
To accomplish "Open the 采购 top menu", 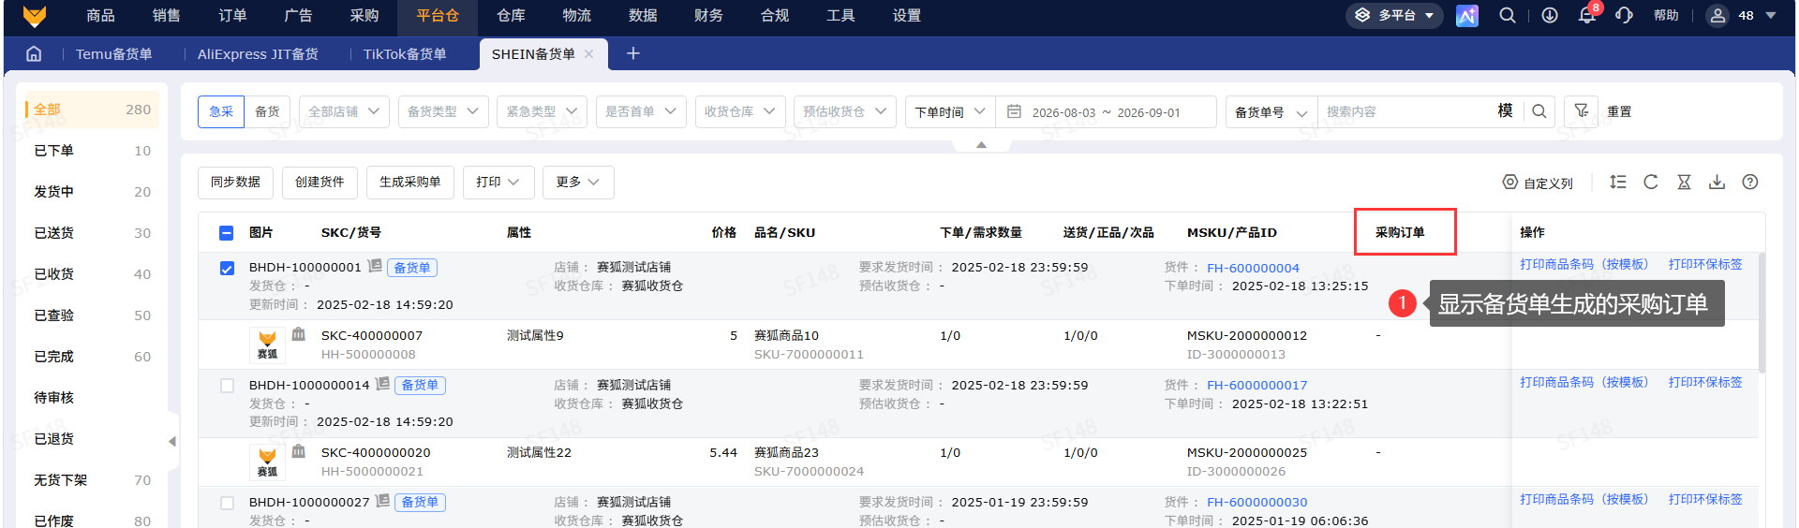I will [364, 16].
